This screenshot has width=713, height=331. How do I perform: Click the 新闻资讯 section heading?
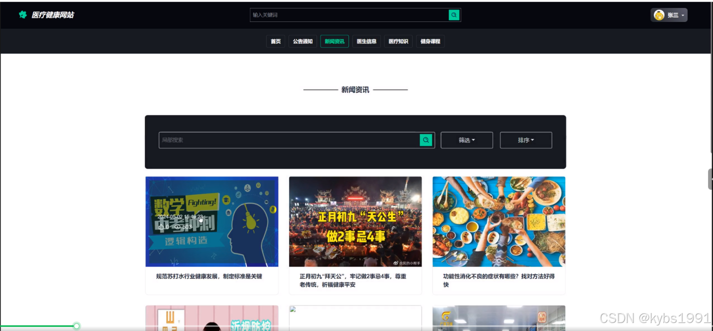pos(355,90)
